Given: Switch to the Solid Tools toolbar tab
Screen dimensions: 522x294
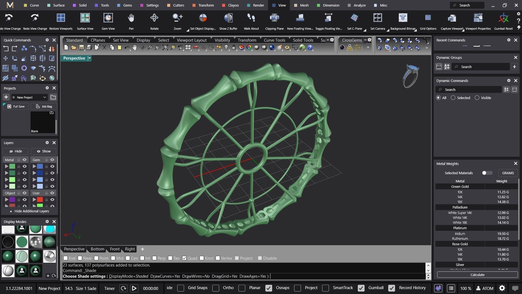Looking at the screenshot, I should pos(303,40).
